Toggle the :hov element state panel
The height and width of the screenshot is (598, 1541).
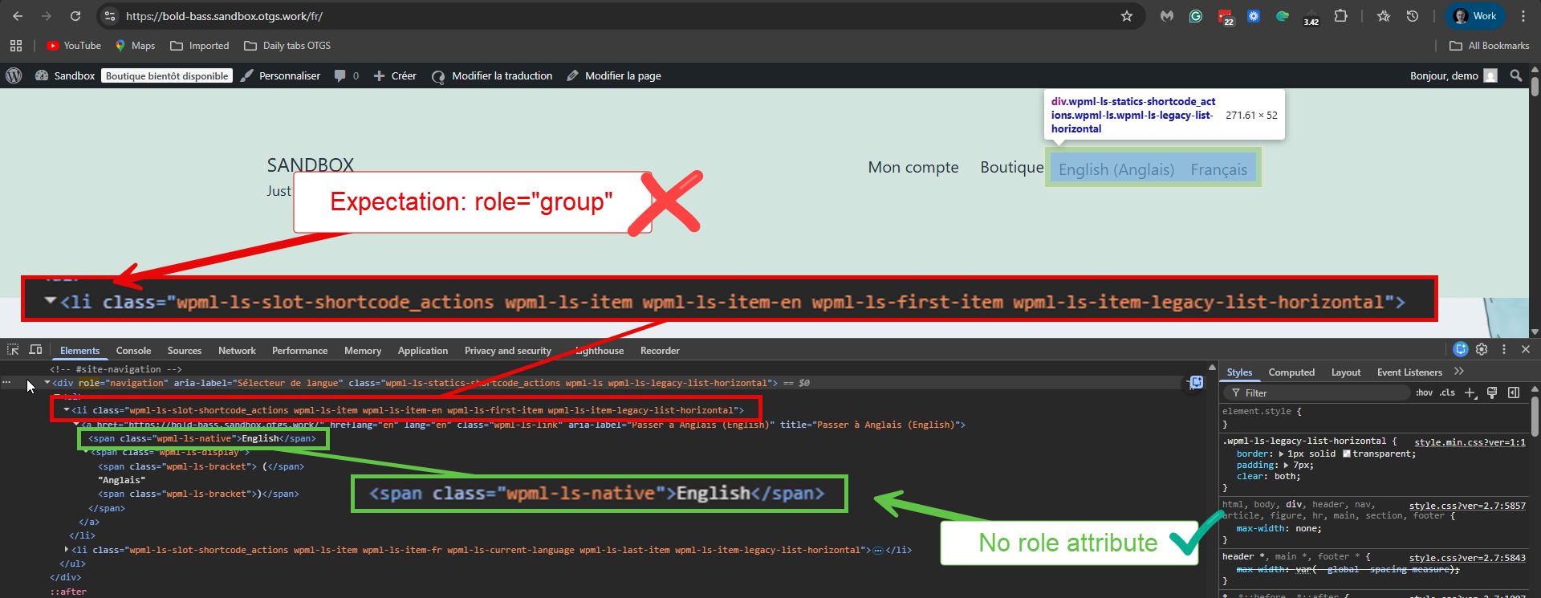pyautogui.click(x=1424, y=393)
